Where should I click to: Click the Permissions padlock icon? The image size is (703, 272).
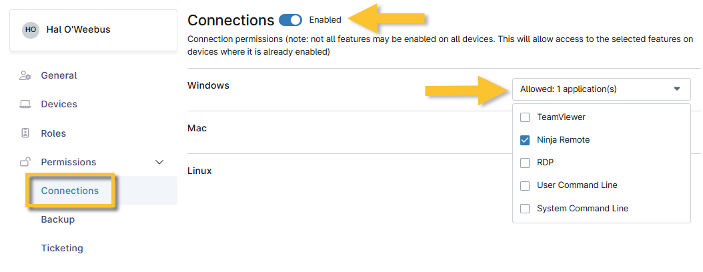pyautogui.click(x=25, y=162)
